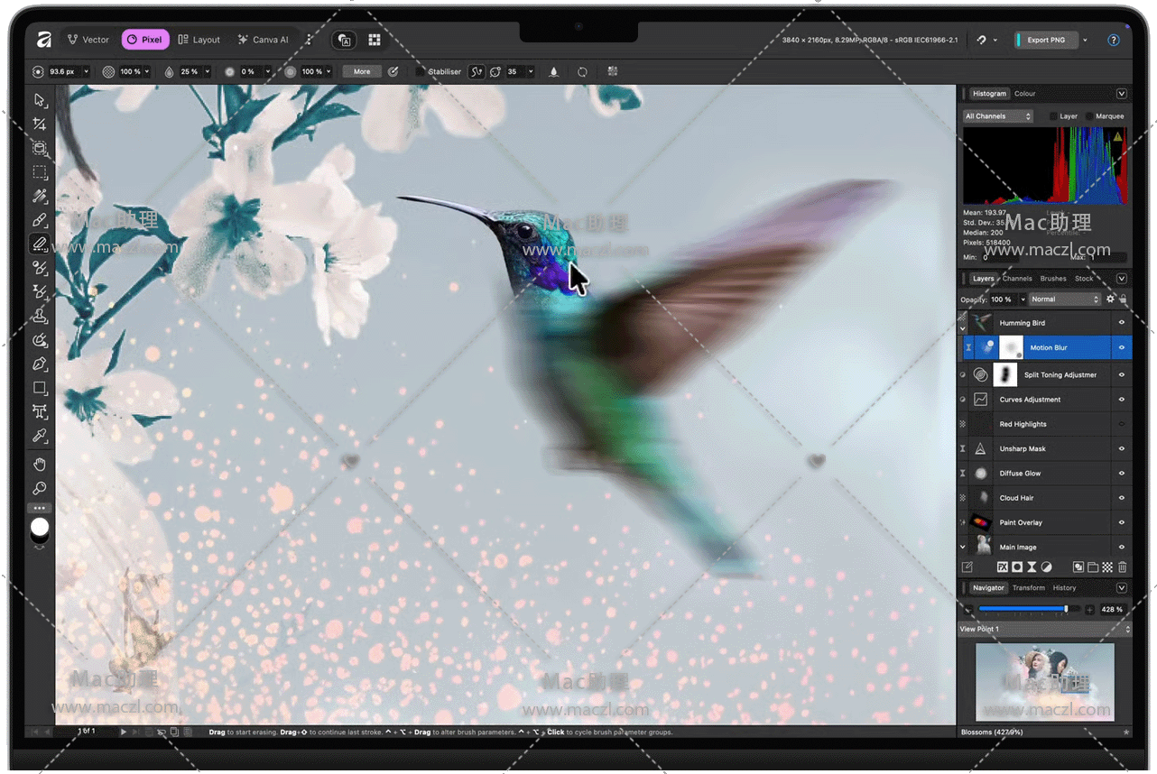Expand the Main Image layer group

coord(963,547)
